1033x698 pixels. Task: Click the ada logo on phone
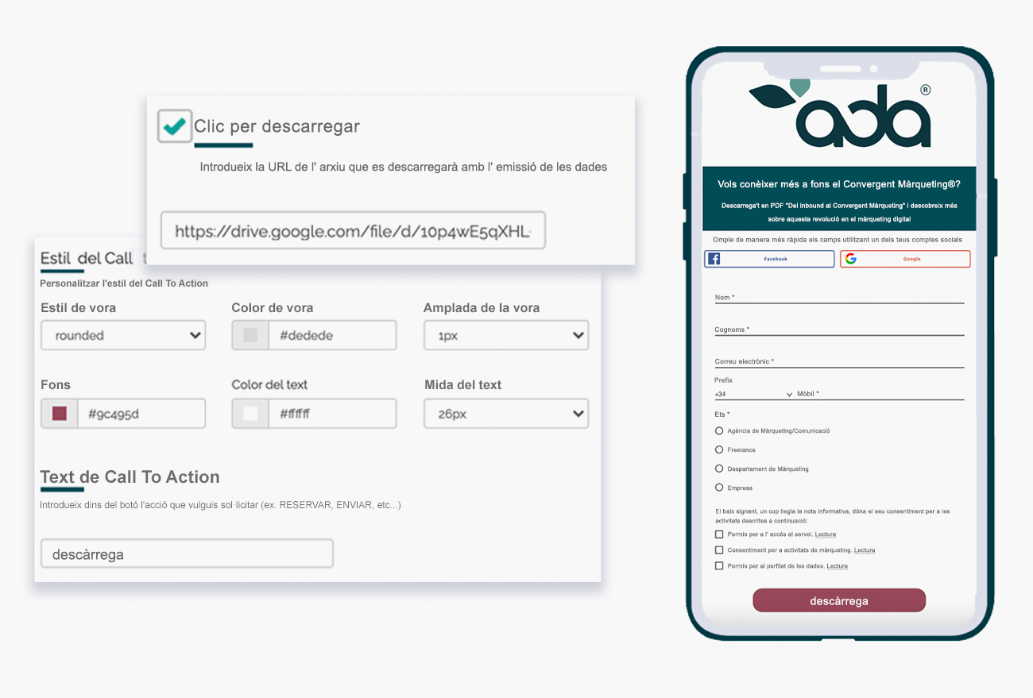[x=840, y=114]
